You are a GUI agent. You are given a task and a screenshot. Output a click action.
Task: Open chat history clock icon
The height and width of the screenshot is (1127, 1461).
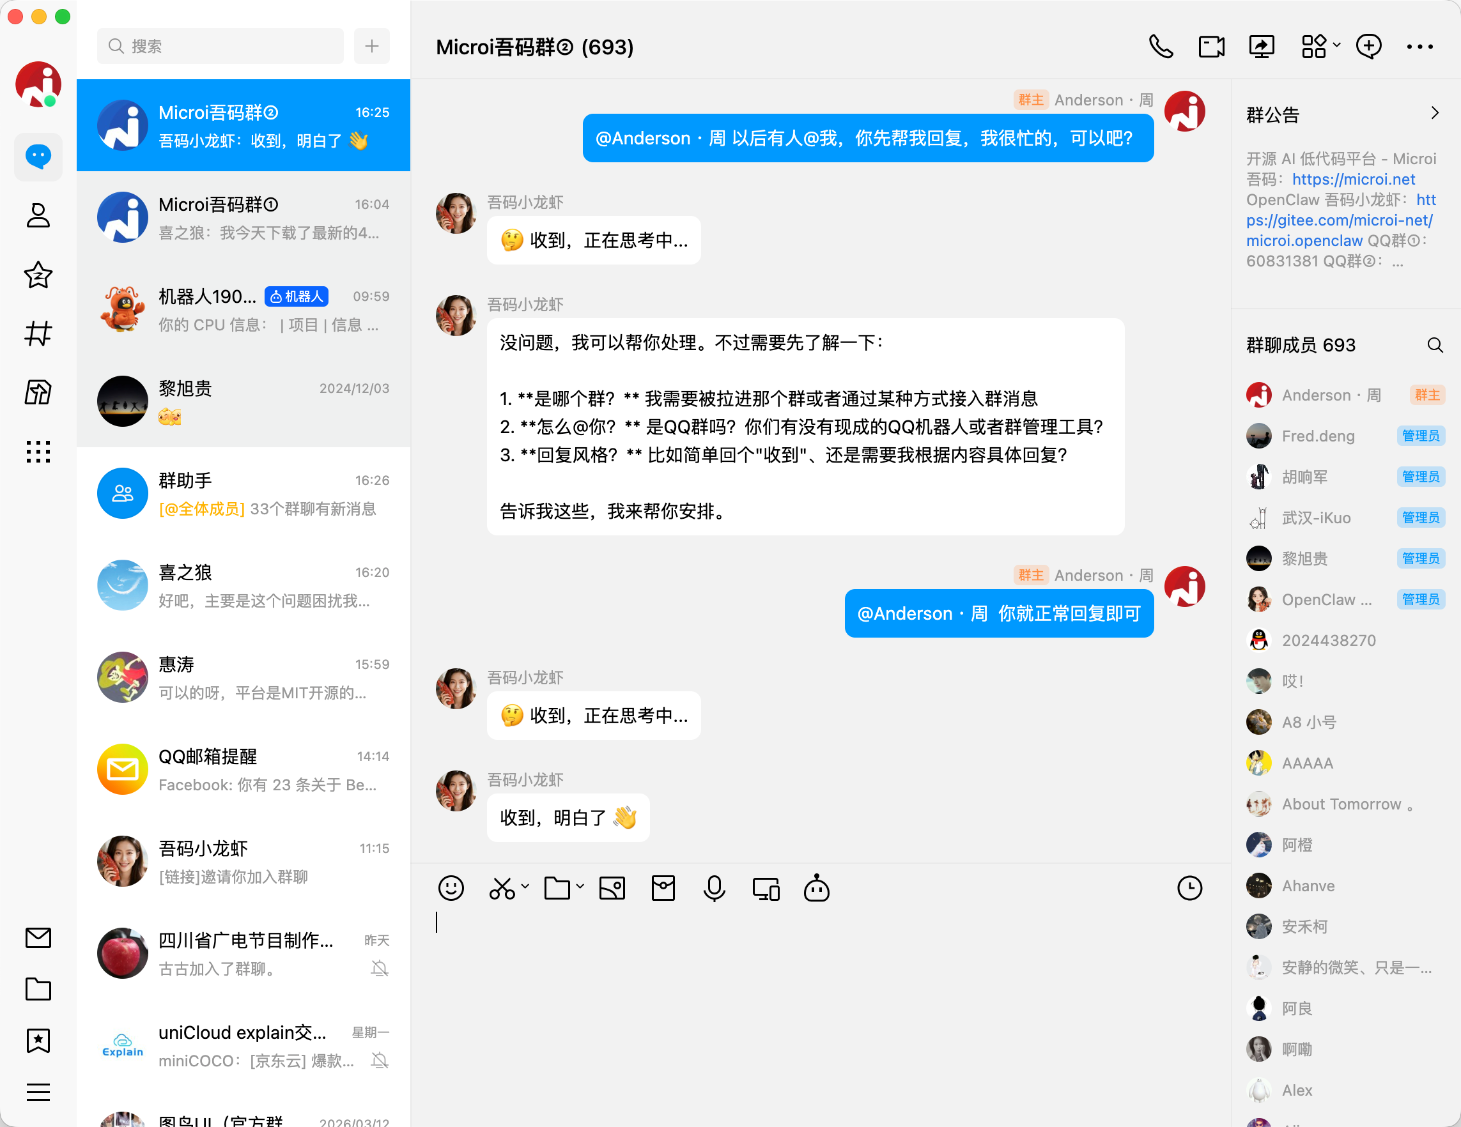1189,888
